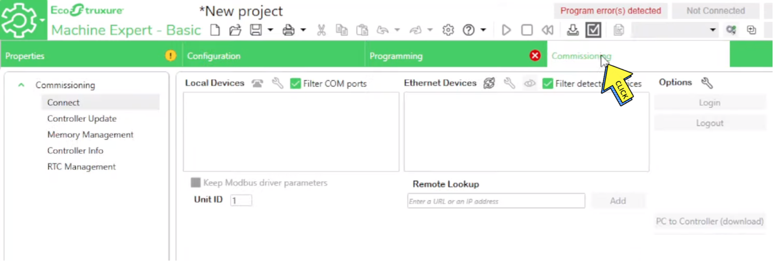Viewport: 773px width, 261px height.
Task: Switch to the Programming tab
Action: point(396,56)
